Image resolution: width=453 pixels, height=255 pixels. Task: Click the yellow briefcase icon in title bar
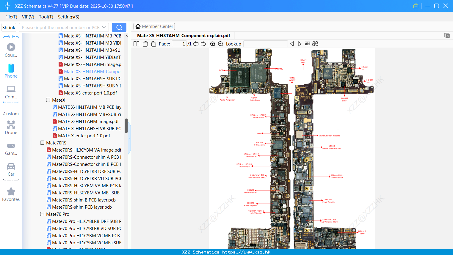416,6
